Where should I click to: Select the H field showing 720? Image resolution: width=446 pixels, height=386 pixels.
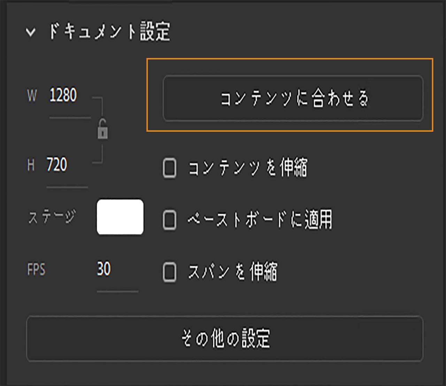pyautogui.click(x=59, y=166)
